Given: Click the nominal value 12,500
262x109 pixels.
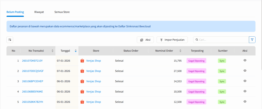Looking at the screenshot, I should [x=178, y=102].
